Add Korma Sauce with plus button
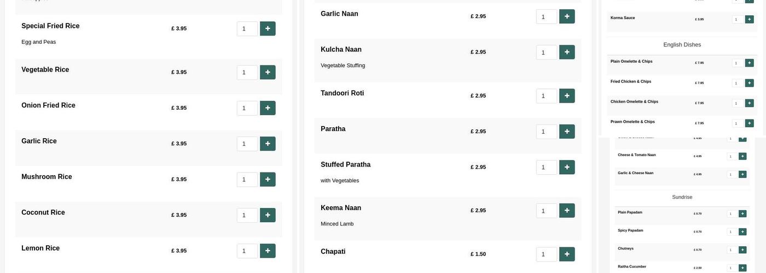This screenshot has height=273, width=766. [750, 19]
